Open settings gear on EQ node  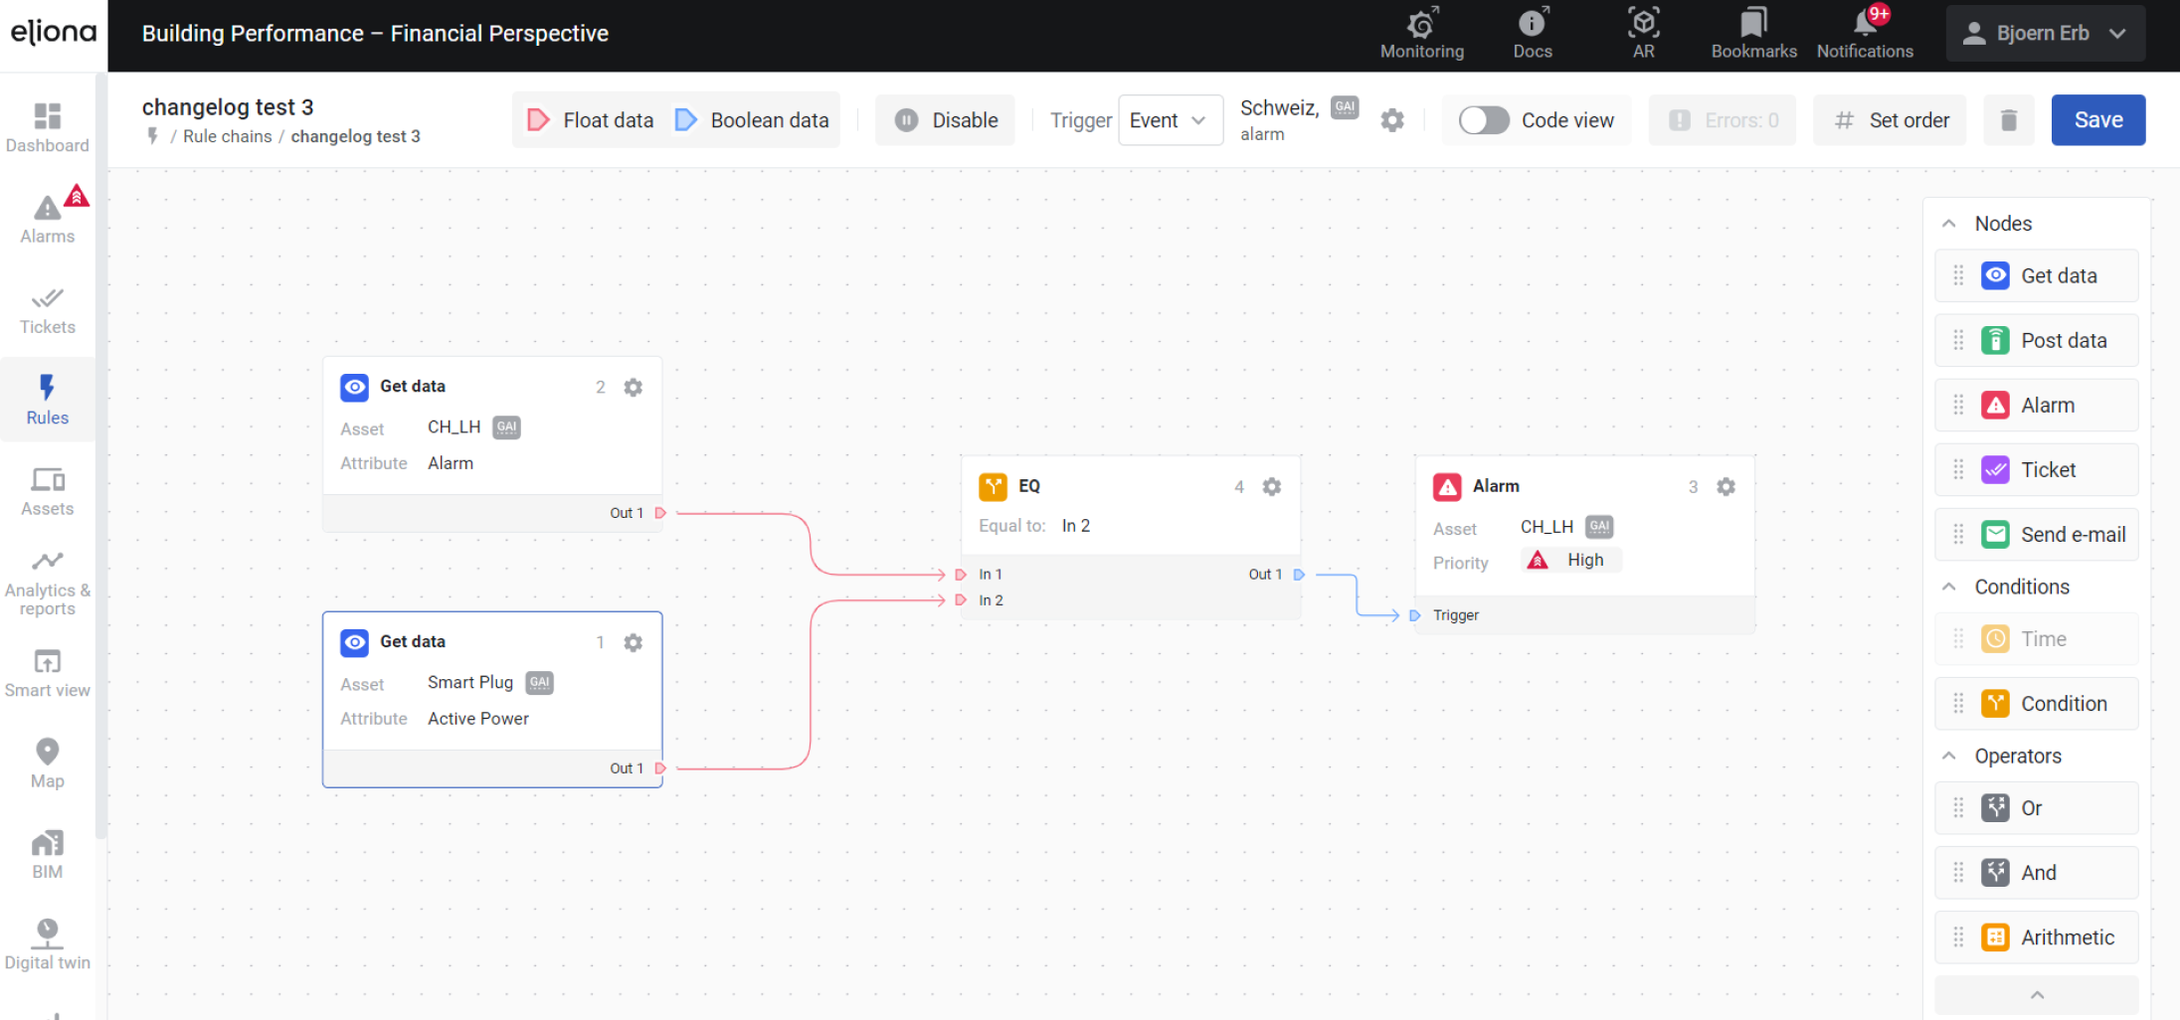[x=1271, y=486]
